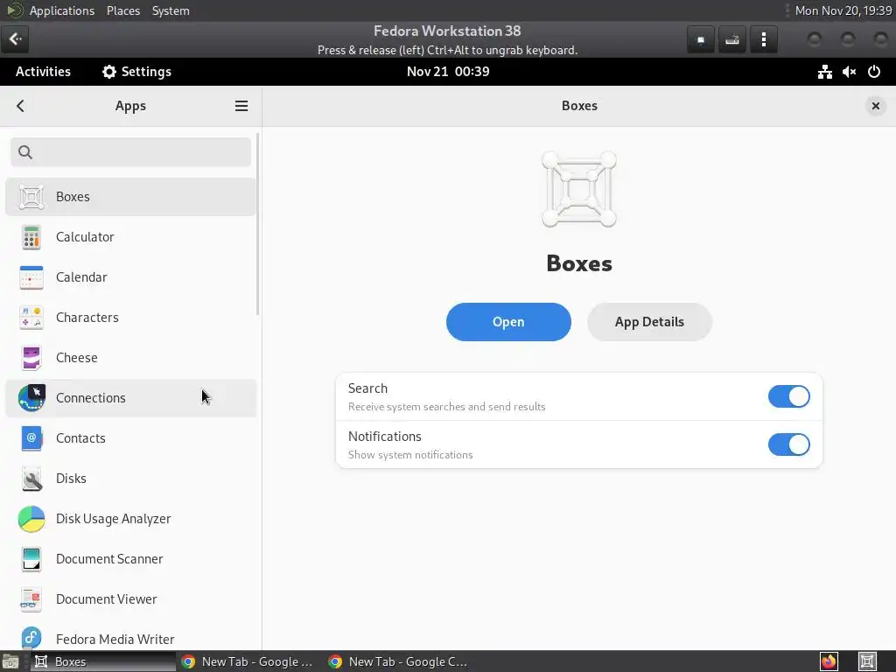Viewport: 896px width, 672px height.
Task: Click the App Details button
Action: pos(649,322)
